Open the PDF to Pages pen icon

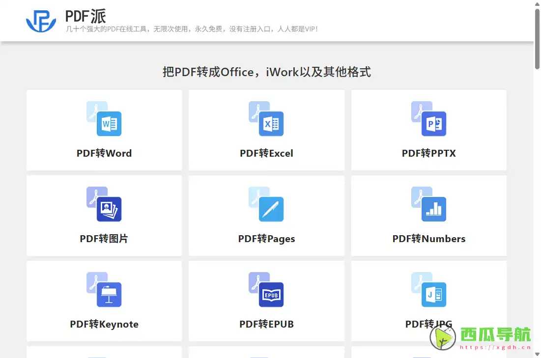tap(266, 204)
